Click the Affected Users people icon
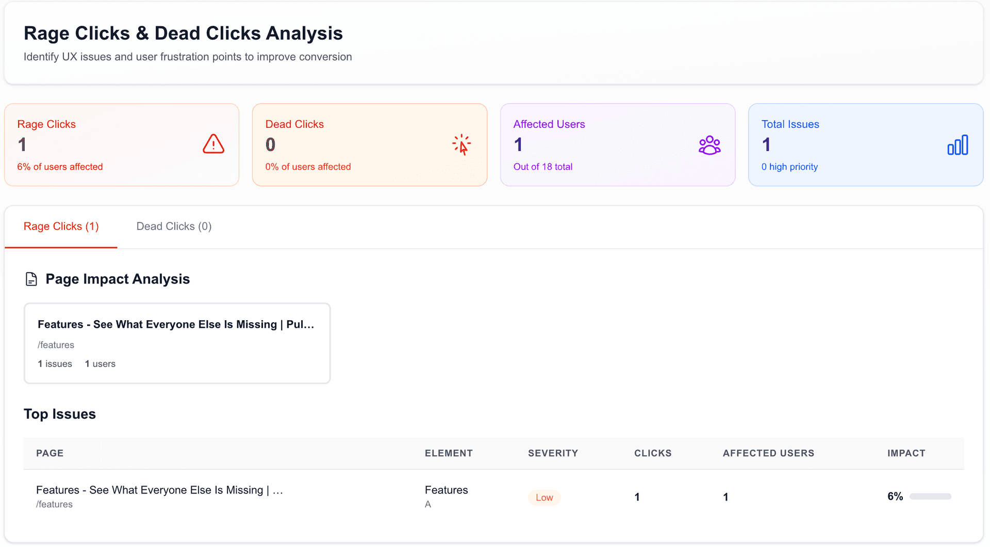This screenshot has width=990, height=547. [x=709, y=145]
